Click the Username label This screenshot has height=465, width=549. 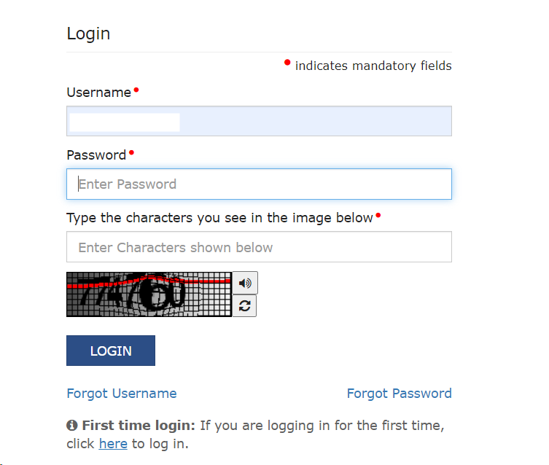coord(98,93)
